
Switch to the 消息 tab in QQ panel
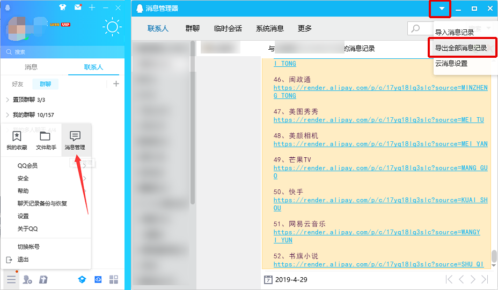pyautogui.click(x=31, y=67)
